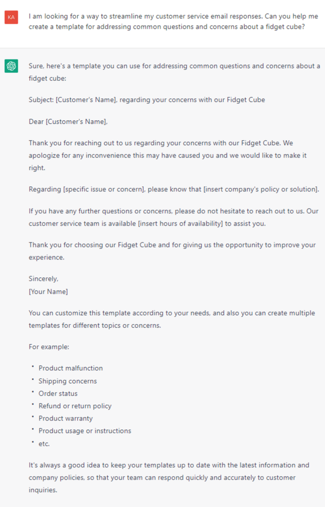Click the user's fidget cube prompt message
The width and height of the screenshot is (325, 507).
click(x=173, y=21)
